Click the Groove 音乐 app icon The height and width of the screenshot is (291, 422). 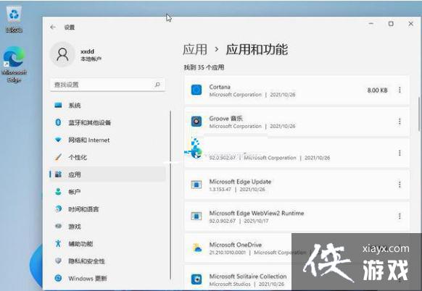(x=196, y=122)
